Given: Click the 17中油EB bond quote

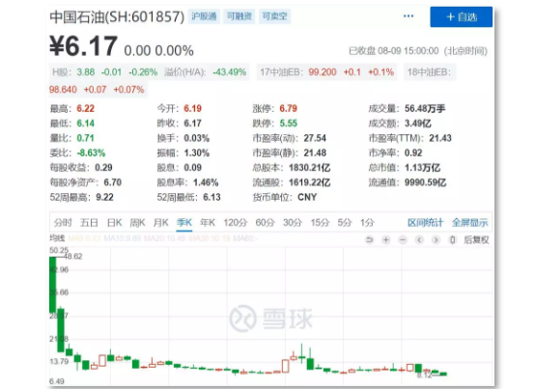Looking at the screenshot, I should click(x=326, y=72).
